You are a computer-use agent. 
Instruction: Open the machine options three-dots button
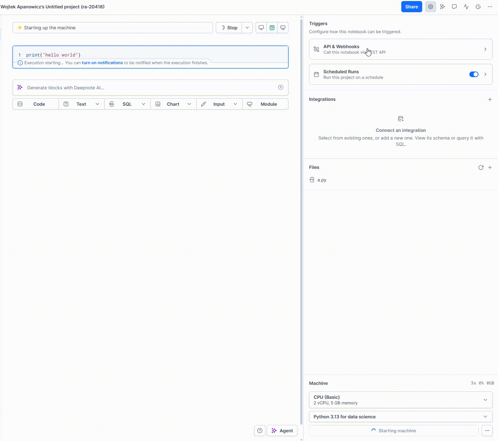(x=487, y=431)
